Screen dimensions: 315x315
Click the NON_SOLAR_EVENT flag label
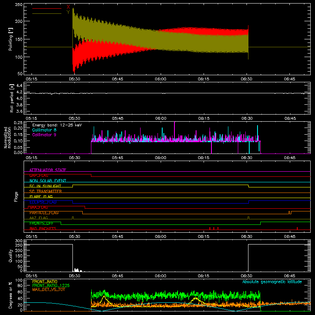pos(48,181)
